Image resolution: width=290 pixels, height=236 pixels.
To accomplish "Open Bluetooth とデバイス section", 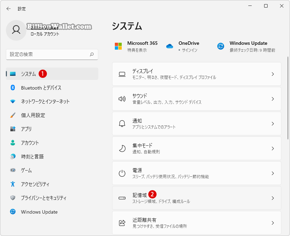I will (x=52, y=88).
